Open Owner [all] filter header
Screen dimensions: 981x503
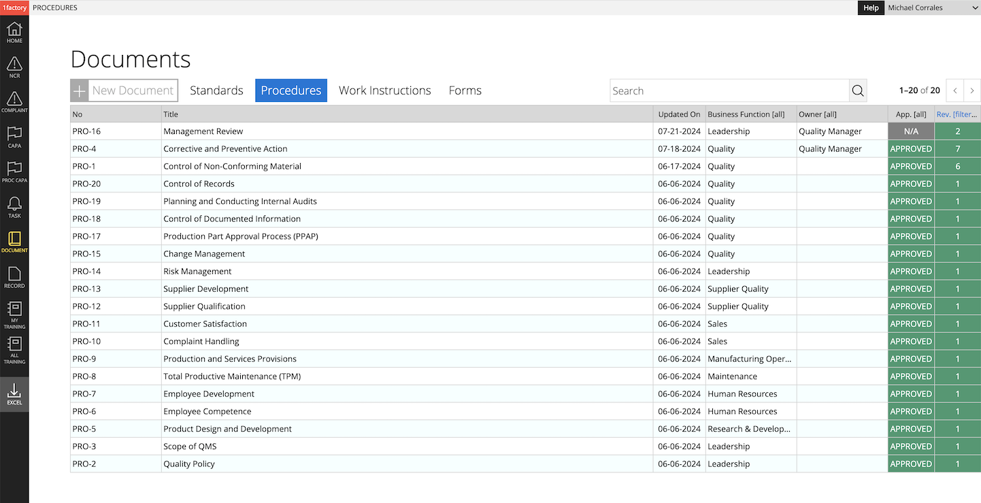click(x=818, y=114)
